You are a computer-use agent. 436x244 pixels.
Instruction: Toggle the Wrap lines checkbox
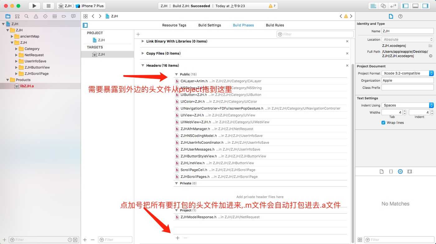pos(383,123)
